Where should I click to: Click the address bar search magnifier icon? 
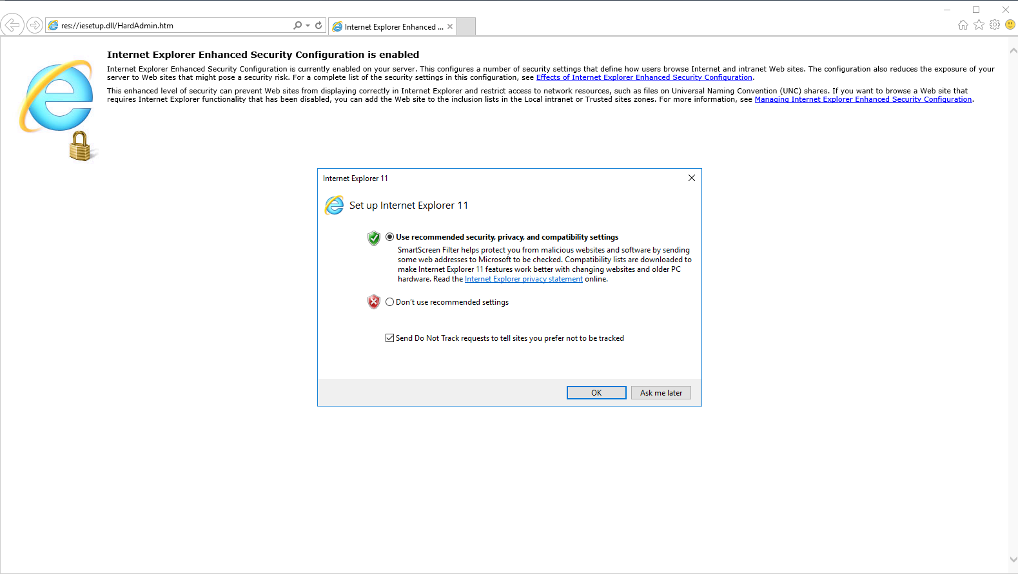pyautogui.click(x=297, y=26)
